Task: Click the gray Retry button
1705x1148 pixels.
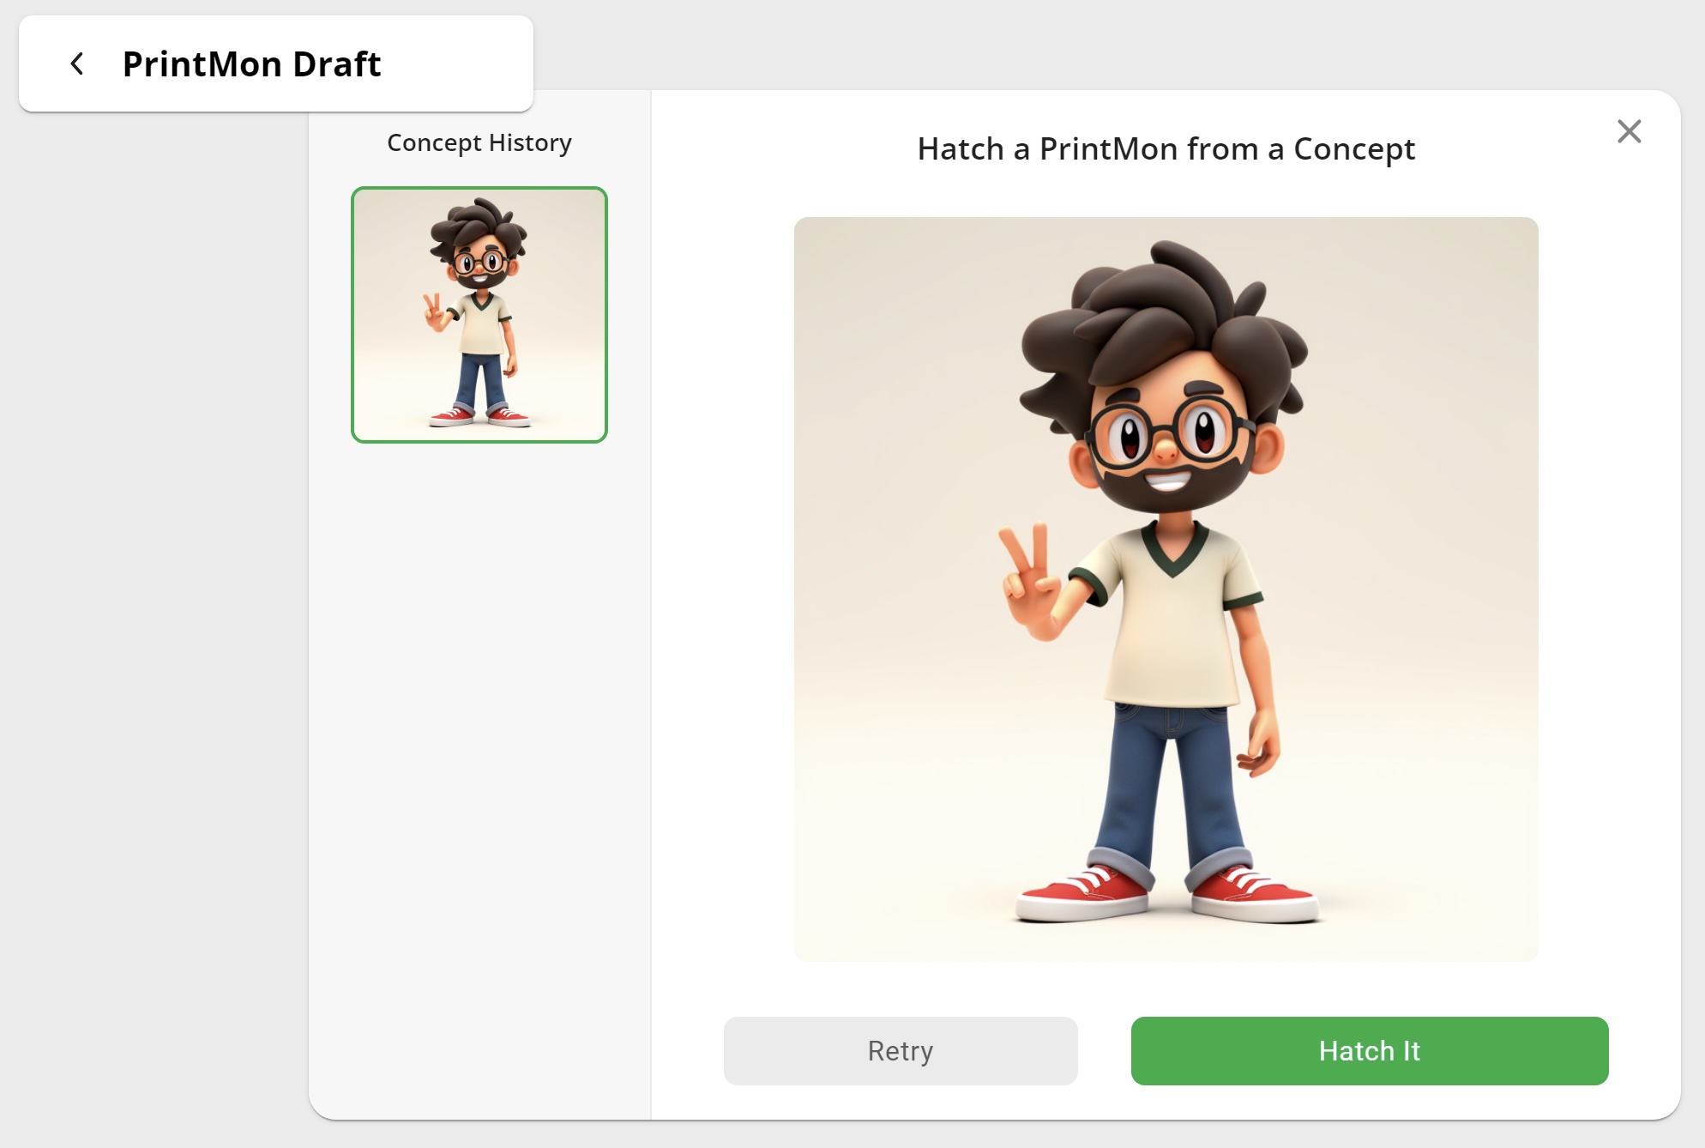Action: pos(900,1050)
